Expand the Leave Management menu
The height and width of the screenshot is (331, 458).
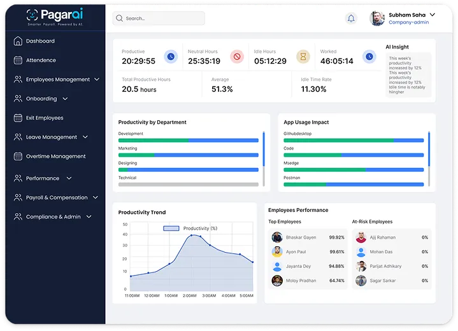click(x=85, y=137)
